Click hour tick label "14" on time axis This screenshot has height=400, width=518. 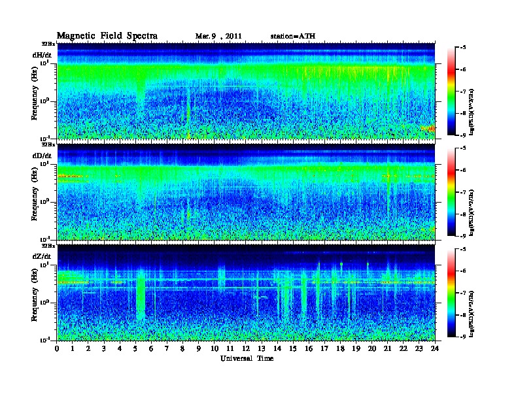[277, 348]
